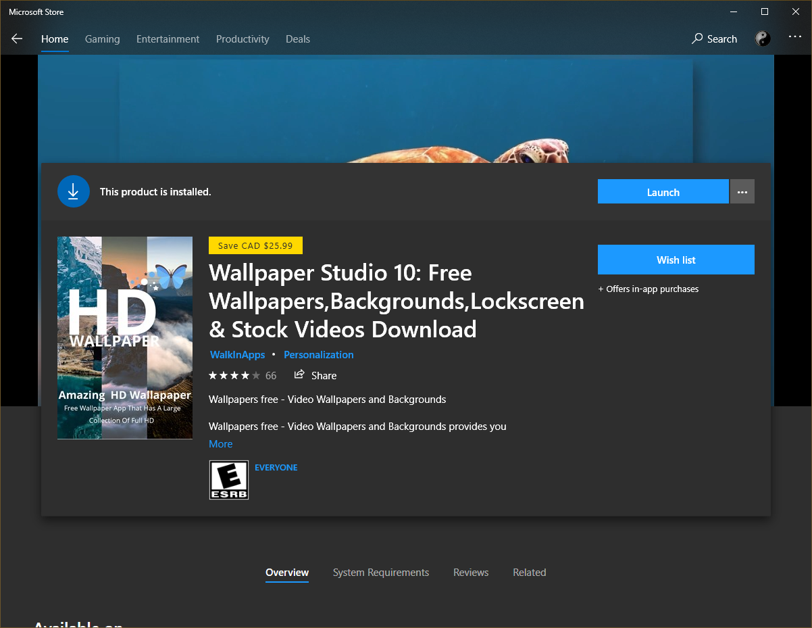Add app to Wish list
The height and width of the screenshot is (628, 812).
(x=676, y=260)
